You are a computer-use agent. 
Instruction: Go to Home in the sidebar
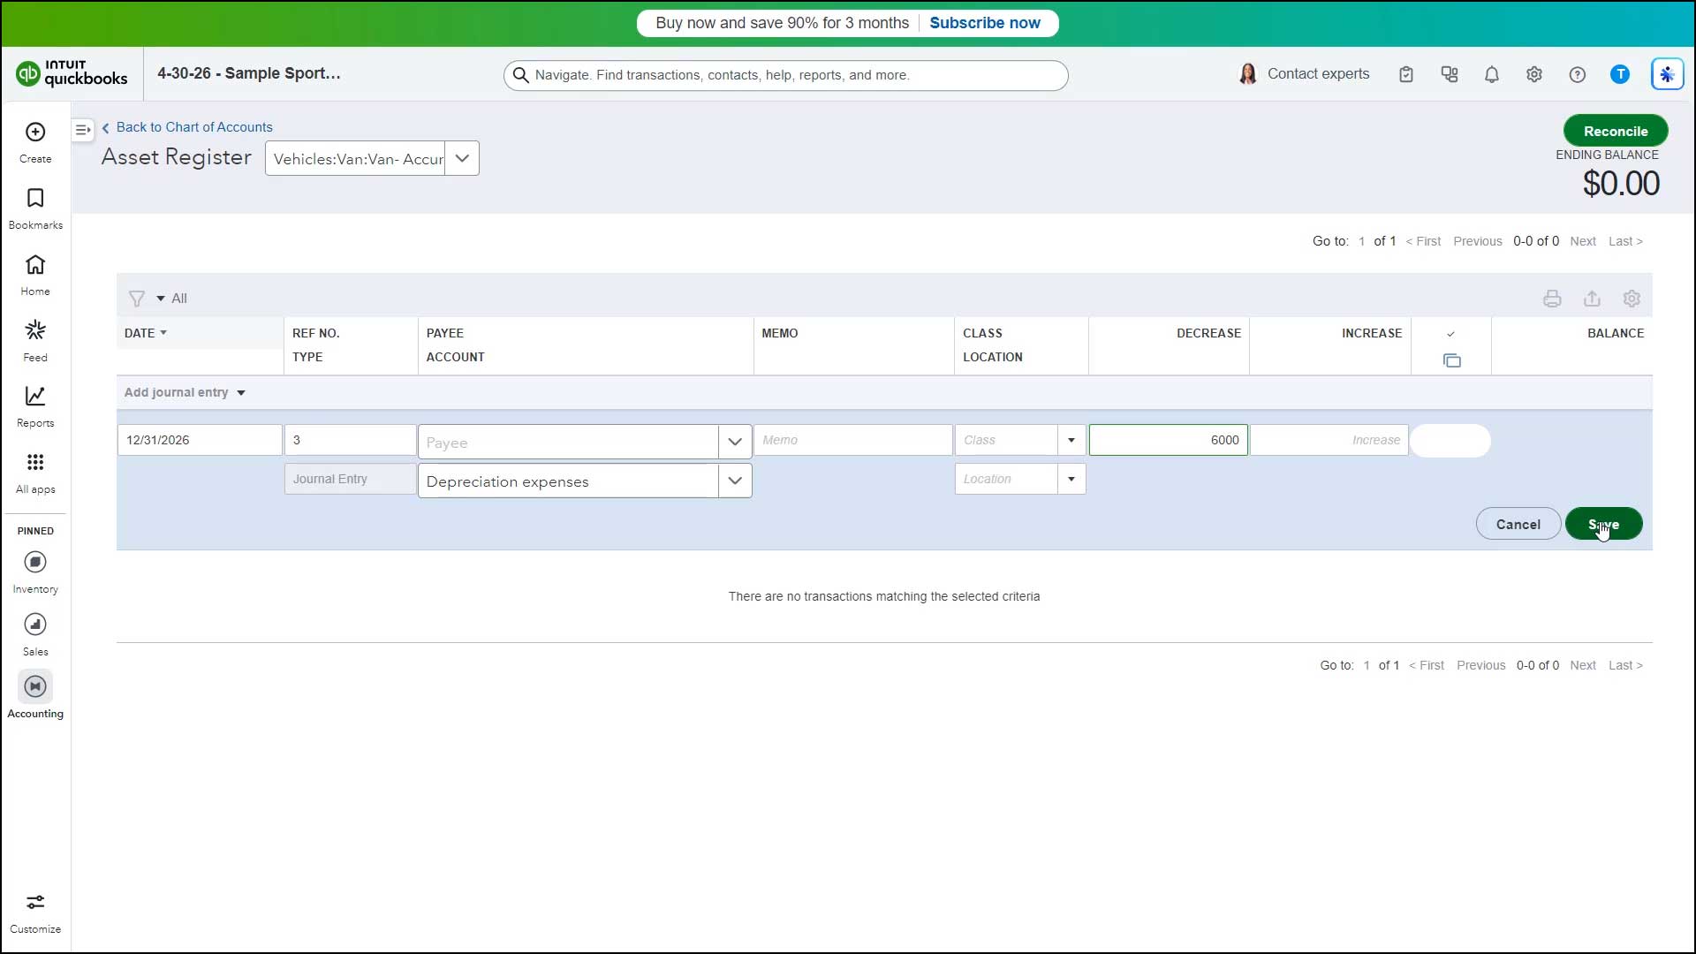pyautogui.click(x=35, y=275)
